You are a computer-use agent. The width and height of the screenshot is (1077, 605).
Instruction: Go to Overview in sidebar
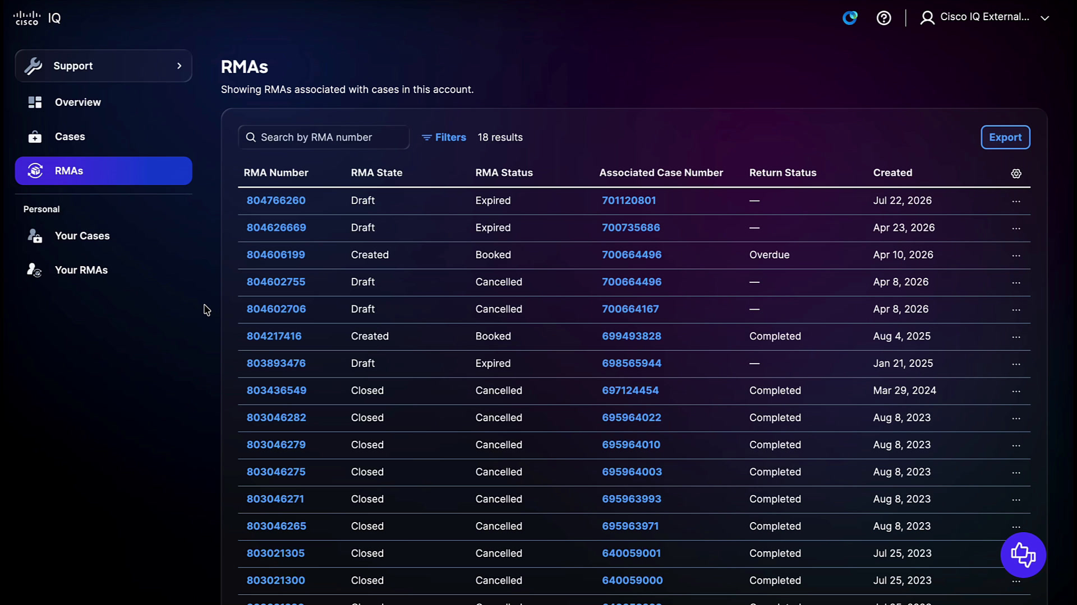(104, 102)
